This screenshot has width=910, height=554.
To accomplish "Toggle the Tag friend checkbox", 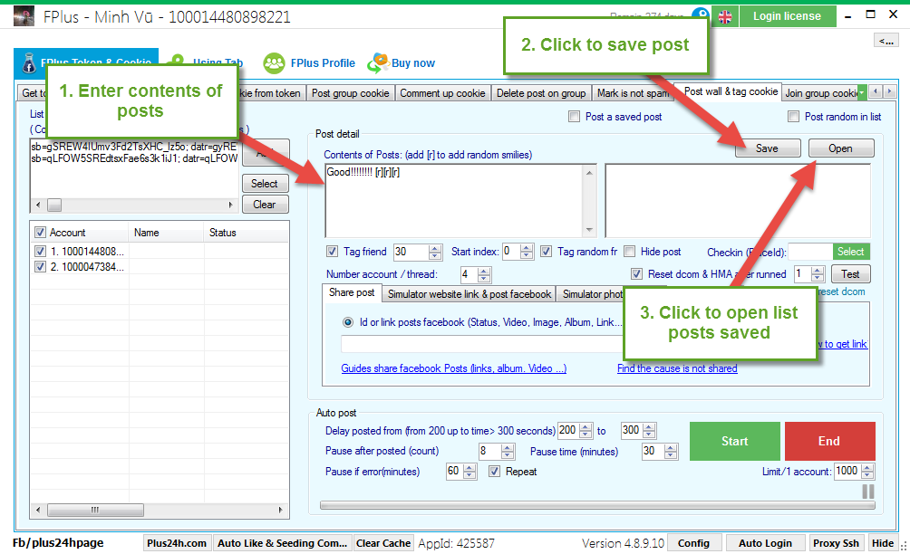I will 332,252.
